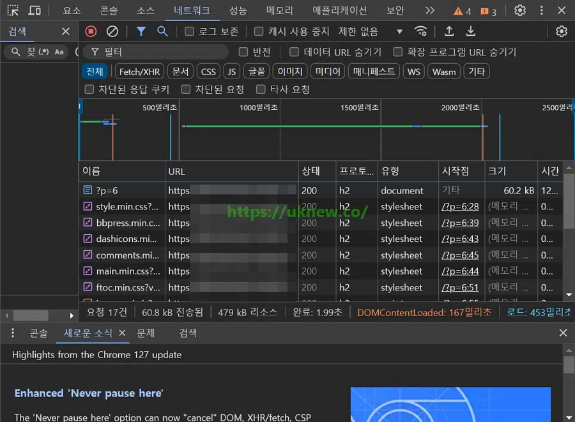Filter requests by 이미지 type
This screenshot has height=422, width=575.
pos(289,72)
